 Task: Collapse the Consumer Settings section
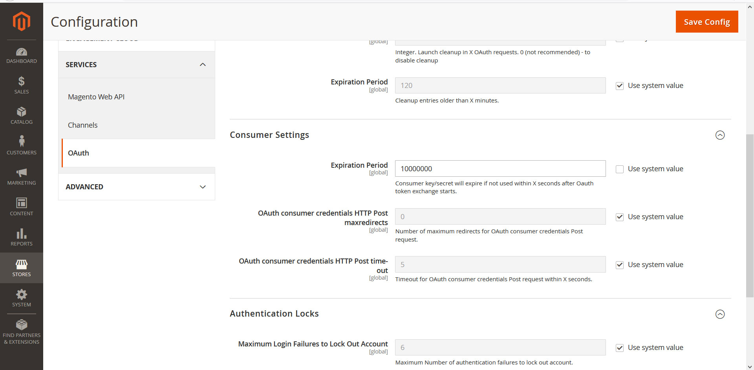(720, 135)
